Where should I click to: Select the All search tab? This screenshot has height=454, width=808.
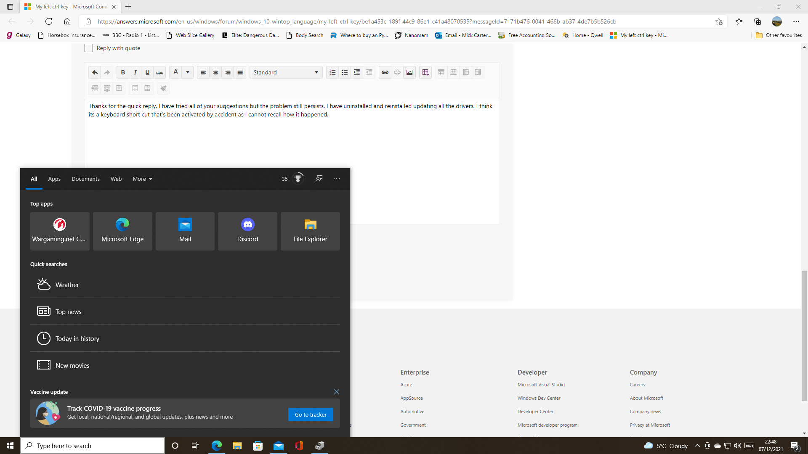pos(34,179)
